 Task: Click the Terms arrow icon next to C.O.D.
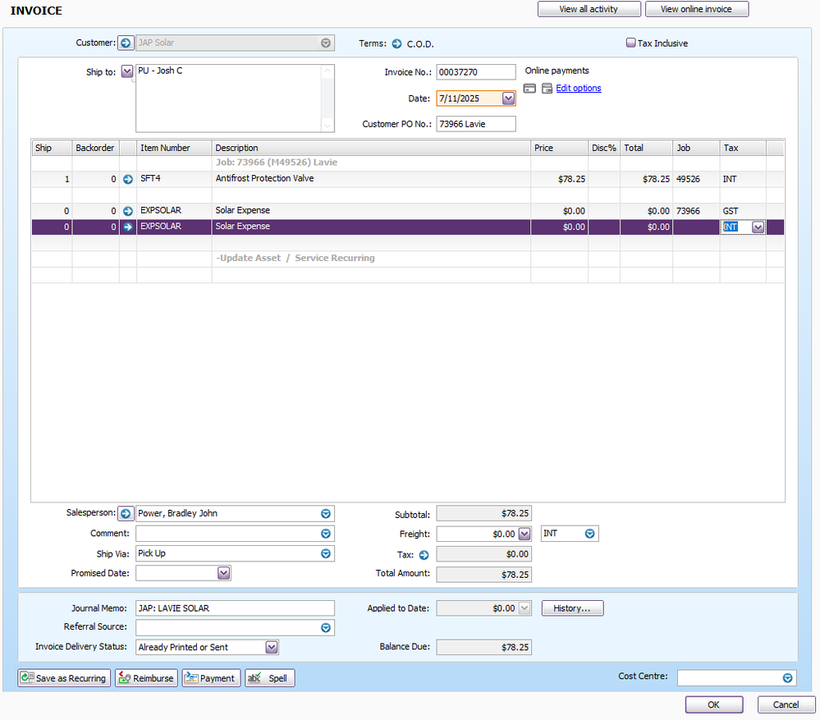(396, 44)
